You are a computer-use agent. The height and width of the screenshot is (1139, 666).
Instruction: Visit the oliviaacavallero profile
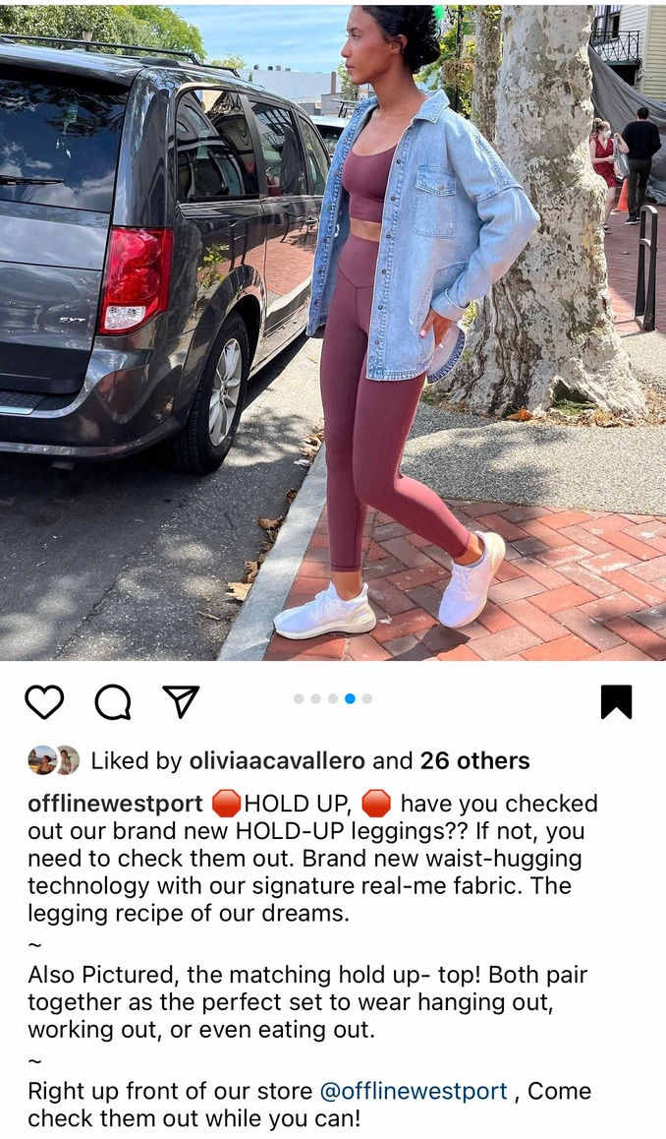(277, 760)
